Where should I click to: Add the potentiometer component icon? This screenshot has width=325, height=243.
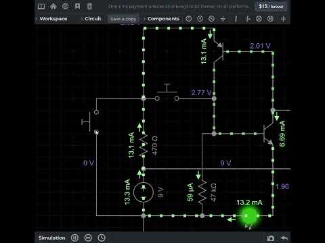[248, 19]
